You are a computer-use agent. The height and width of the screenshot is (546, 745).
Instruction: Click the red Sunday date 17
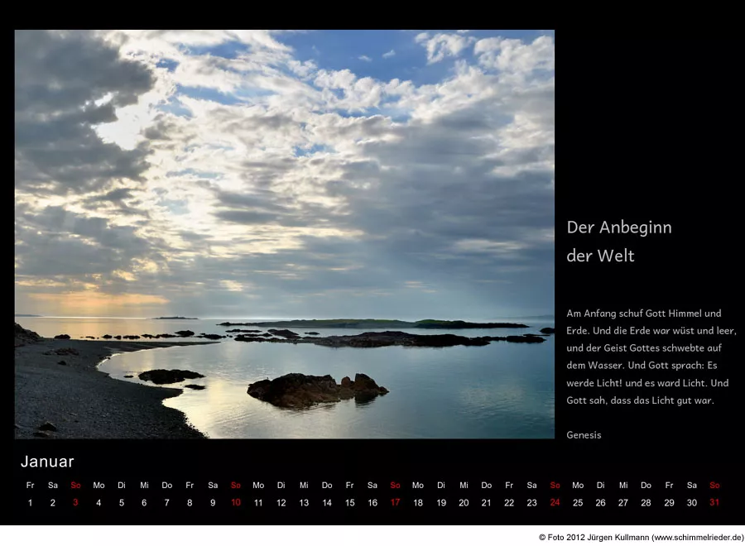click(395, 502)
